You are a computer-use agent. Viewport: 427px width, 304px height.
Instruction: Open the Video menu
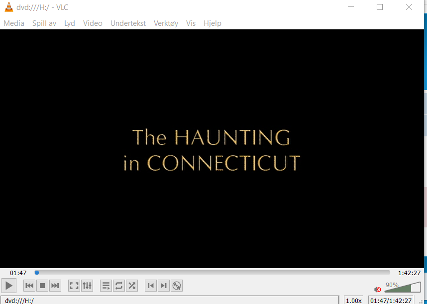[x=93, y=23]
